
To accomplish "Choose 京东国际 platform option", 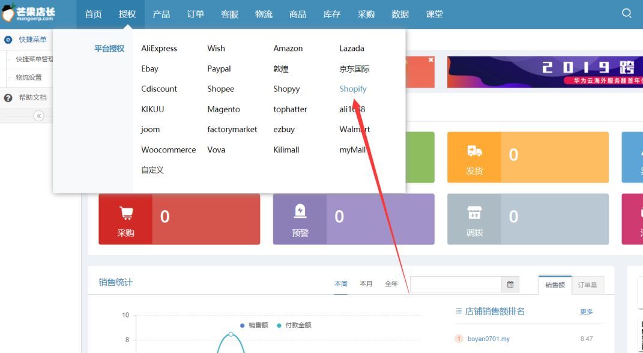I will 354,69.
